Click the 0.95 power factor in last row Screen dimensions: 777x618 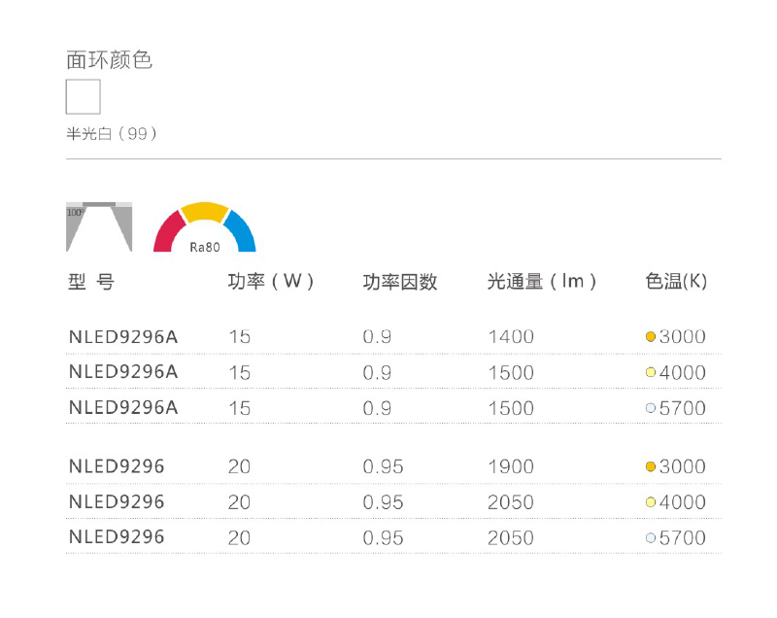(x=383, y=537)
